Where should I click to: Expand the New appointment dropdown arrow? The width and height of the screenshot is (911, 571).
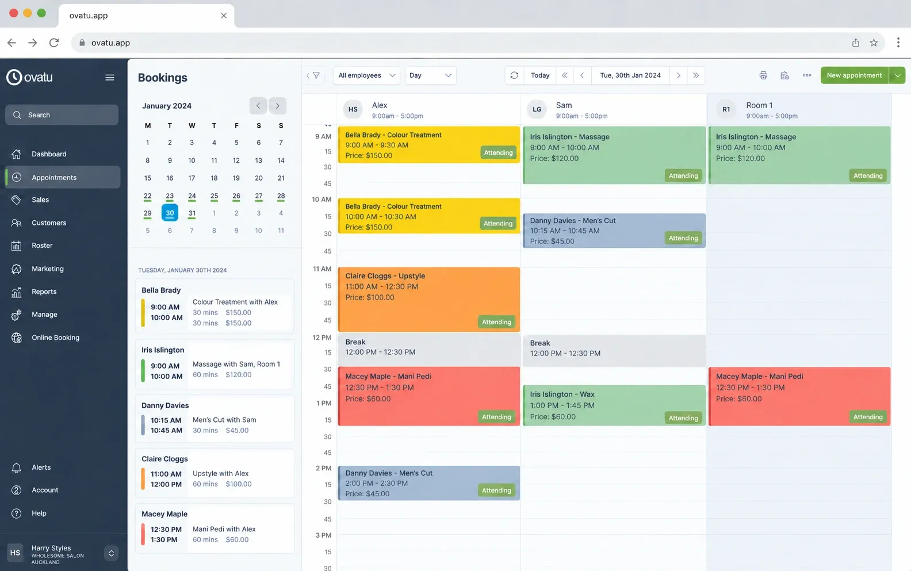pyautogui.click(x=897, y=75)
